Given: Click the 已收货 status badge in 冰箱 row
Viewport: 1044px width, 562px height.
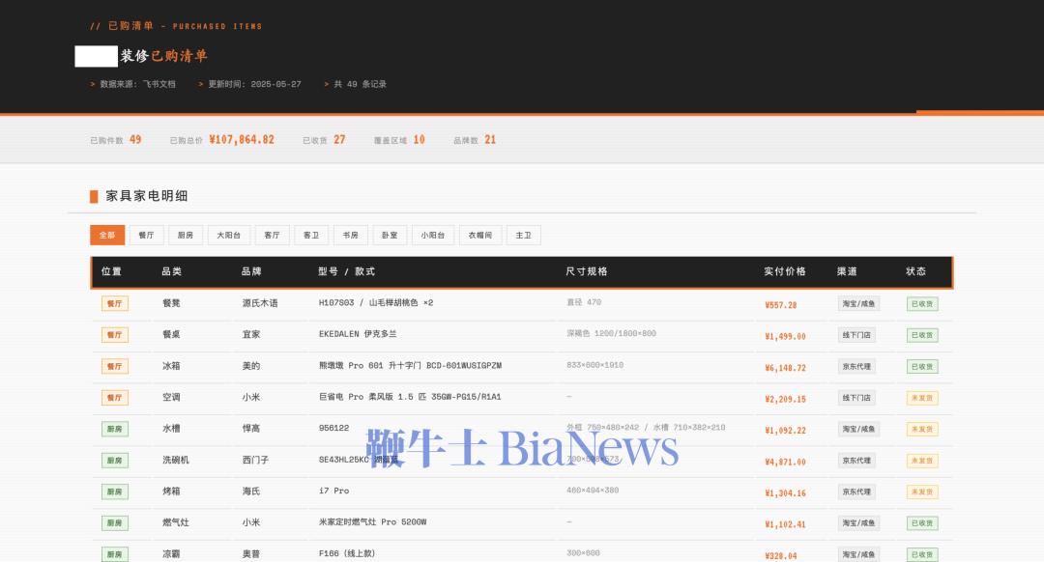Looking at the screenshot, I should [922, 367].
